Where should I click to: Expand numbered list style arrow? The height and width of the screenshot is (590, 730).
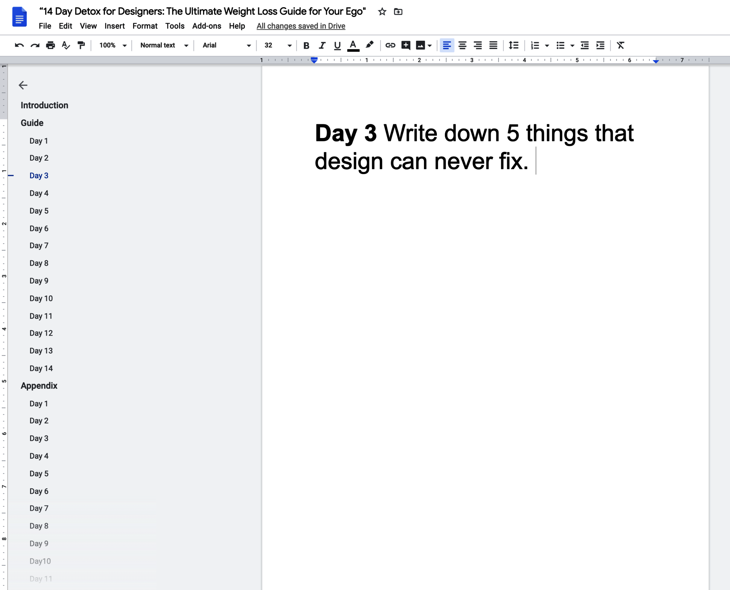point(547,46)
